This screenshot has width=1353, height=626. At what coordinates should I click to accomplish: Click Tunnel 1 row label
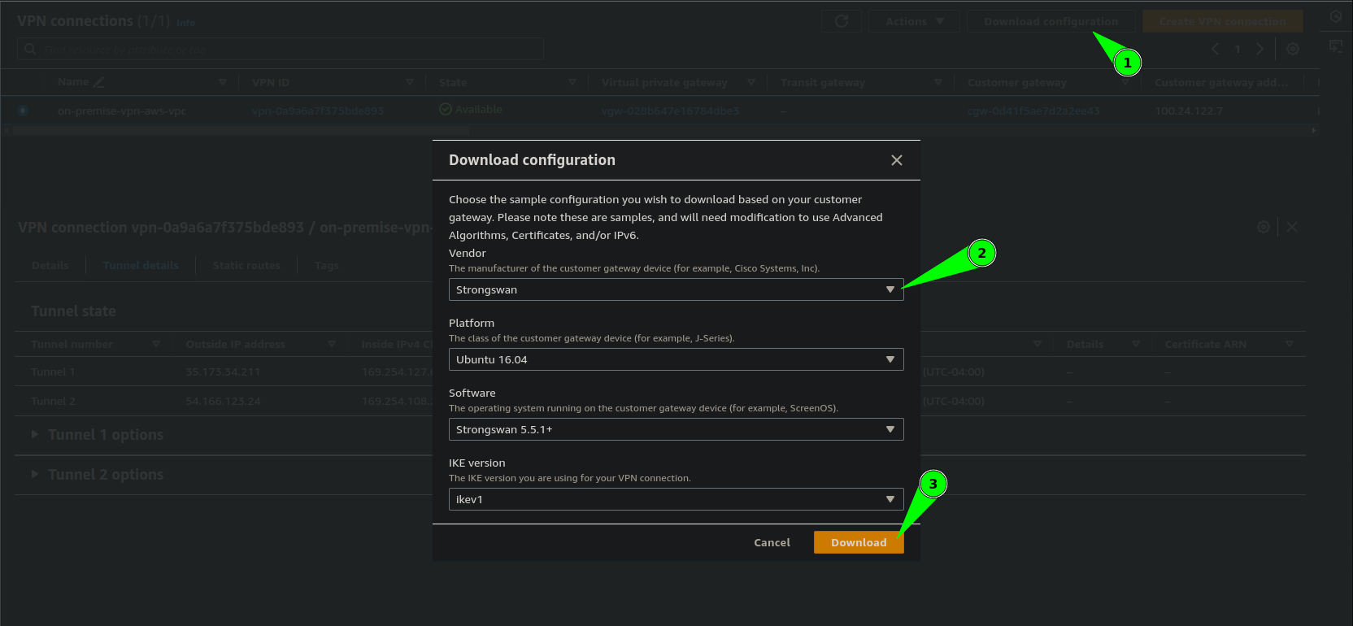53,372
